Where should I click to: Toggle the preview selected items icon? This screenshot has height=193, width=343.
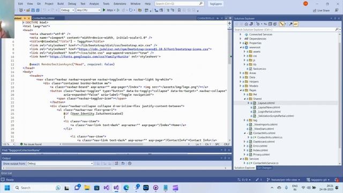click(295, 24)
